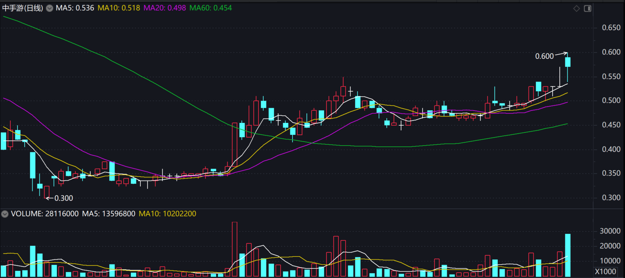Click the 30000 volume axis label

610,231
